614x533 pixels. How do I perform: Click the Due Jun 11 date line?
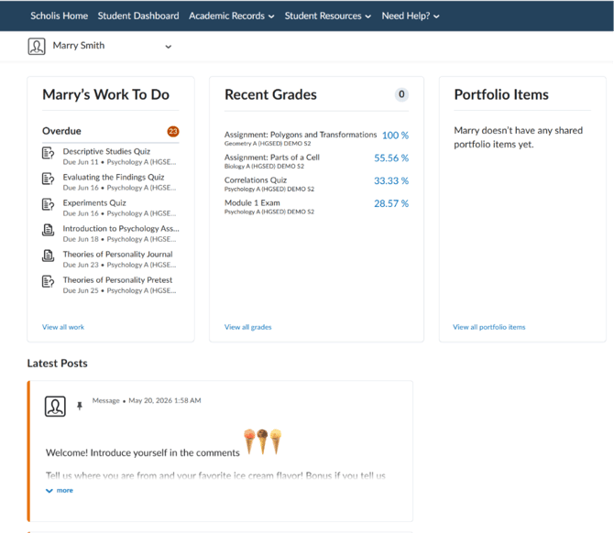(119, 162)
